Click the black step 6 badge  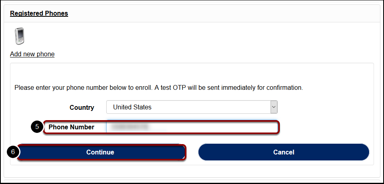13,152
